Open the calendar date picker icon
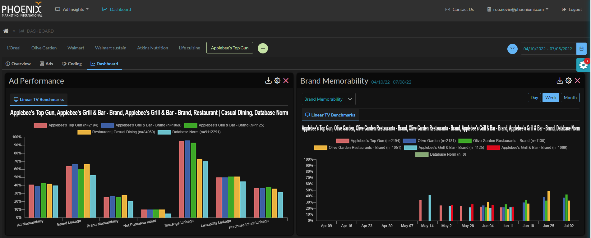 pos(581,49)
